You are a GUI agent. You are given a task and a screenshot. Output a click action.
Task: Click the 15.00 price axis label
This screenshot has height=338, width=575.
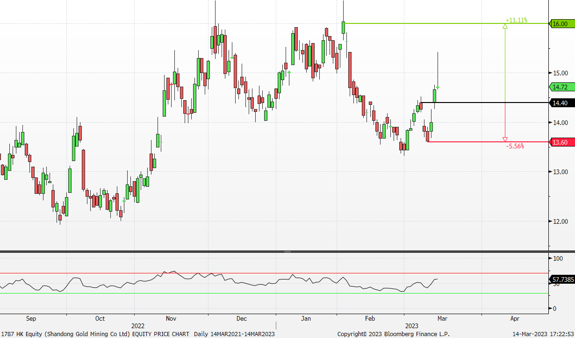(561, 73)
